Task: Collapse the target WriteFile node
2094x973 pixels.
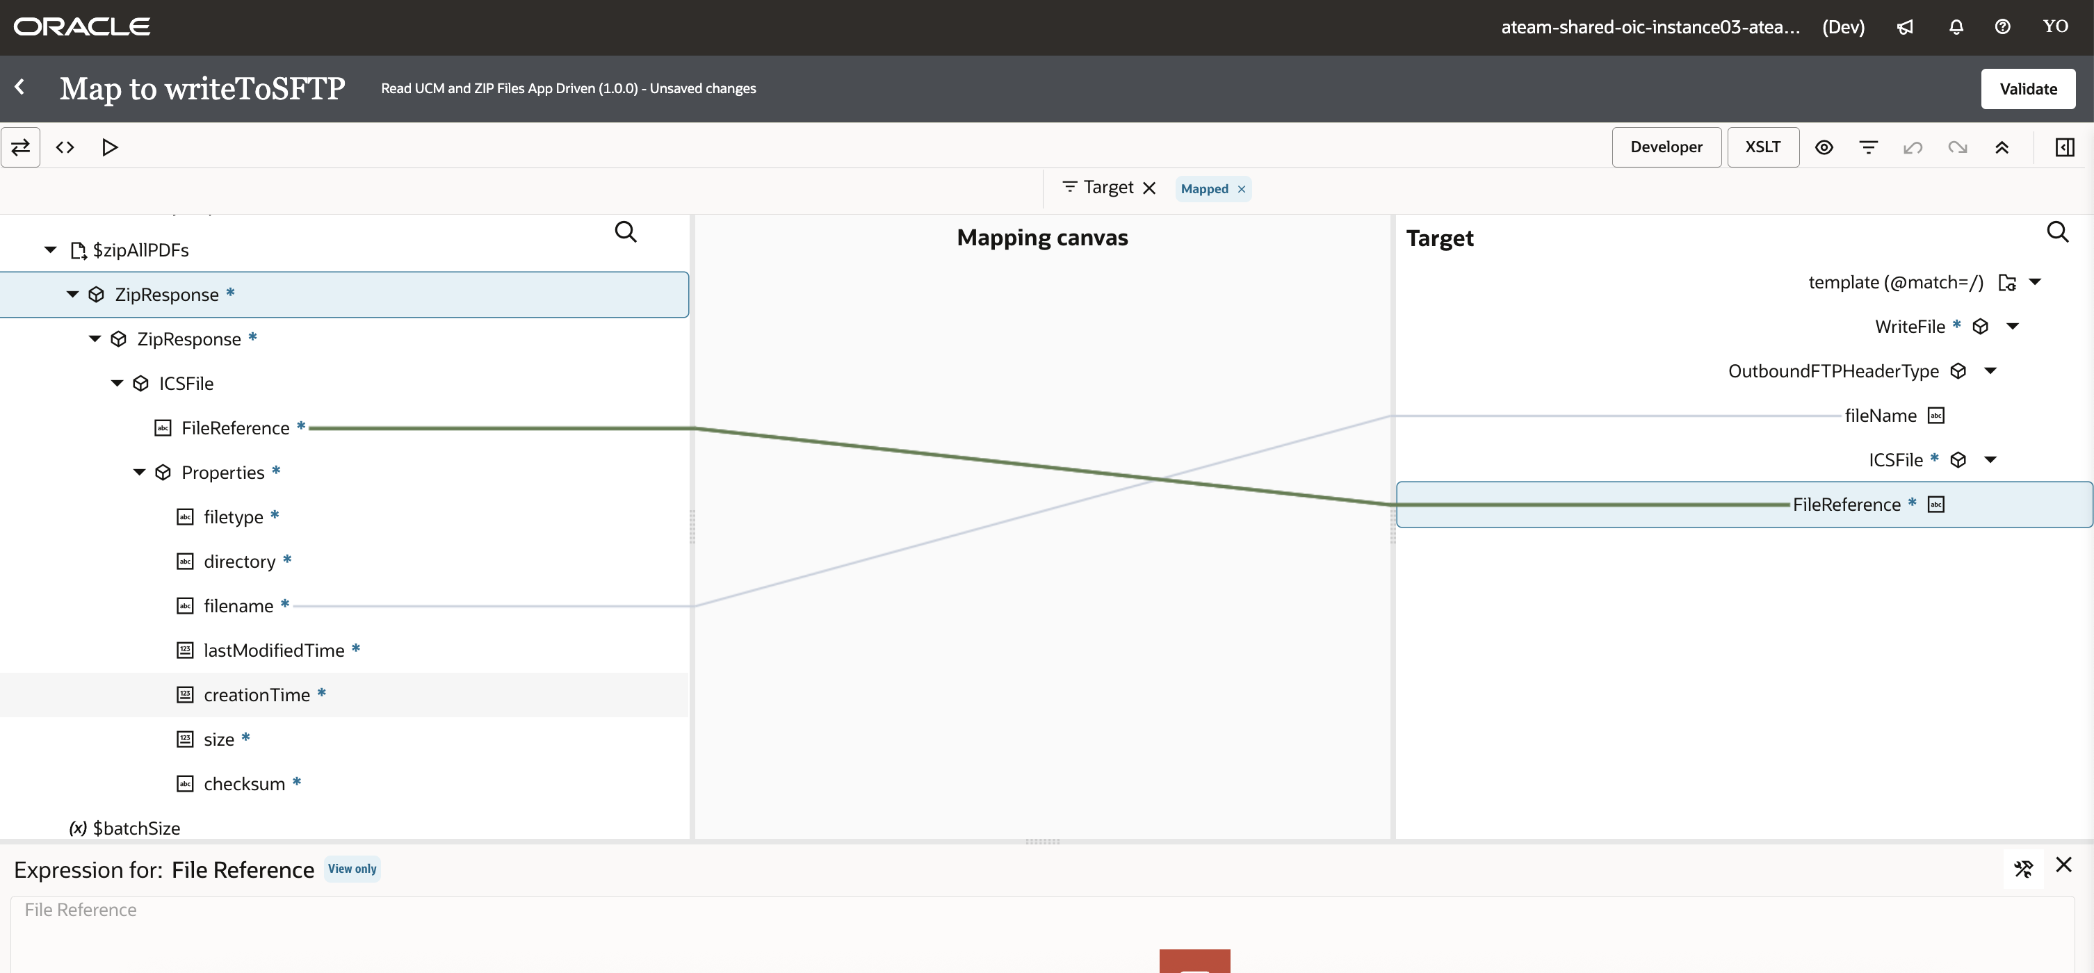Action: (2012, 327)
